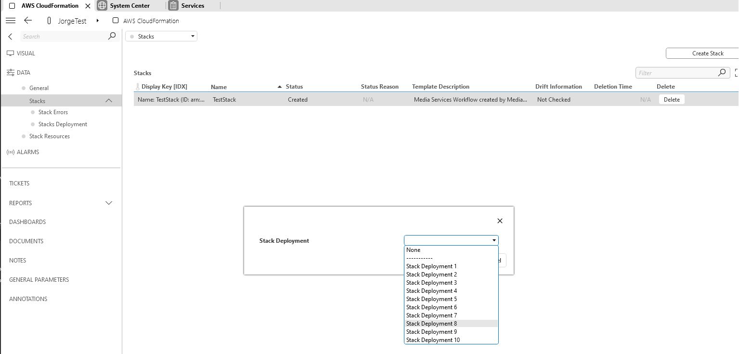Choose Stack Deployment 7
Image resolution: width=739 pixels, height=354 pixels.
[x=451, y=315]
